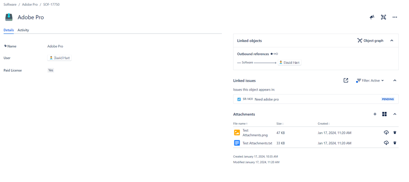Click the PENDING status badge

(x=388, y=99)
